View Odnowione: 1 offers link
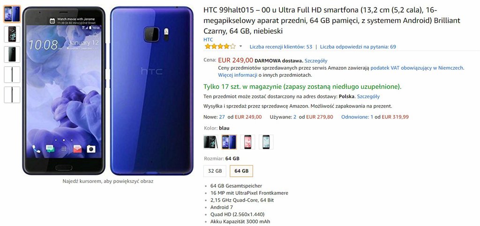The width and height of the screenshot is (480, 226). [357, 117]
